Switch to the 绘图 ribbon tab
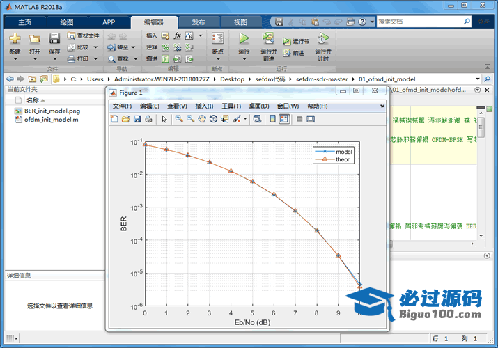This screenshot has height=348, width=498. pyautogui.click(x=66, y=22)
